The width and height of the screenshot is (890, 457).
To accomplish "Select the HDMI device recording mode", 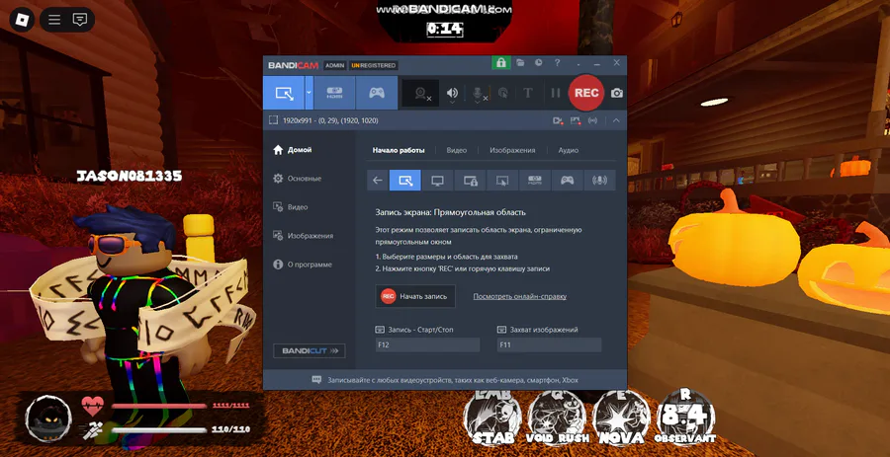I will [x=334, y=93].
